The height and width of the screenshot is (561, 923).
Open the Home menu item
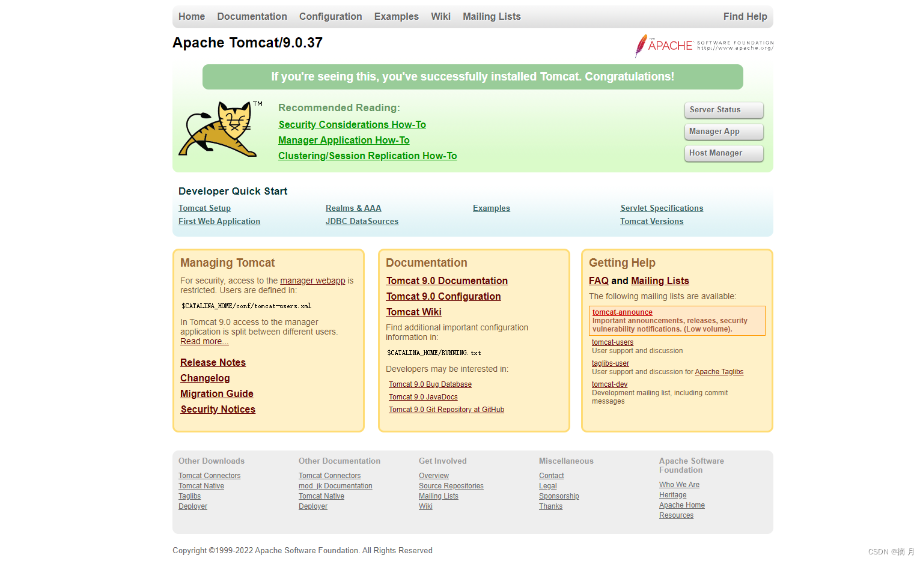click(x=192, y=17)
